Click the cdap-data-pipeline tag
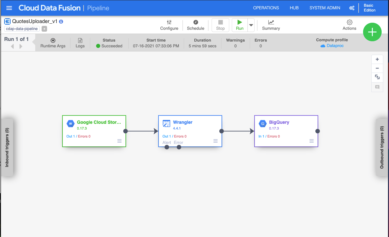This screenshot has height=237, width=389. click(22, 29)
